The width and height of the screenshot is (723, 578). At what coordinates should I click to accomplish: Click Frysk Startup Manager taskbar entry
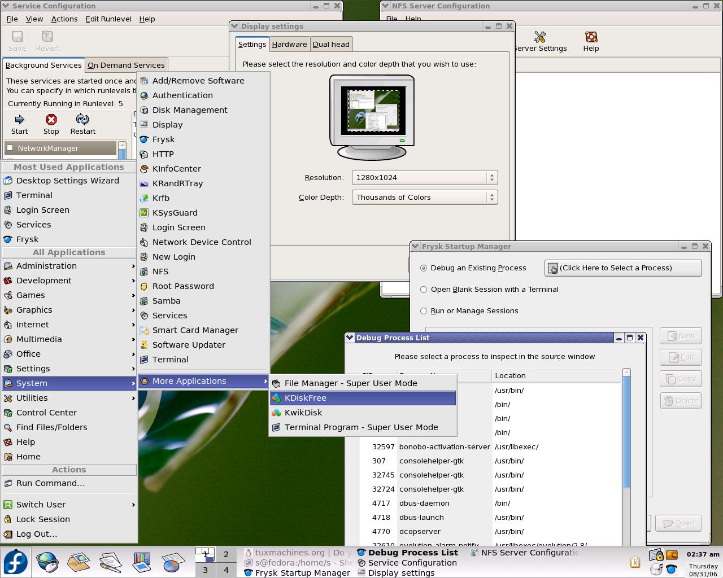click(297, 573)
